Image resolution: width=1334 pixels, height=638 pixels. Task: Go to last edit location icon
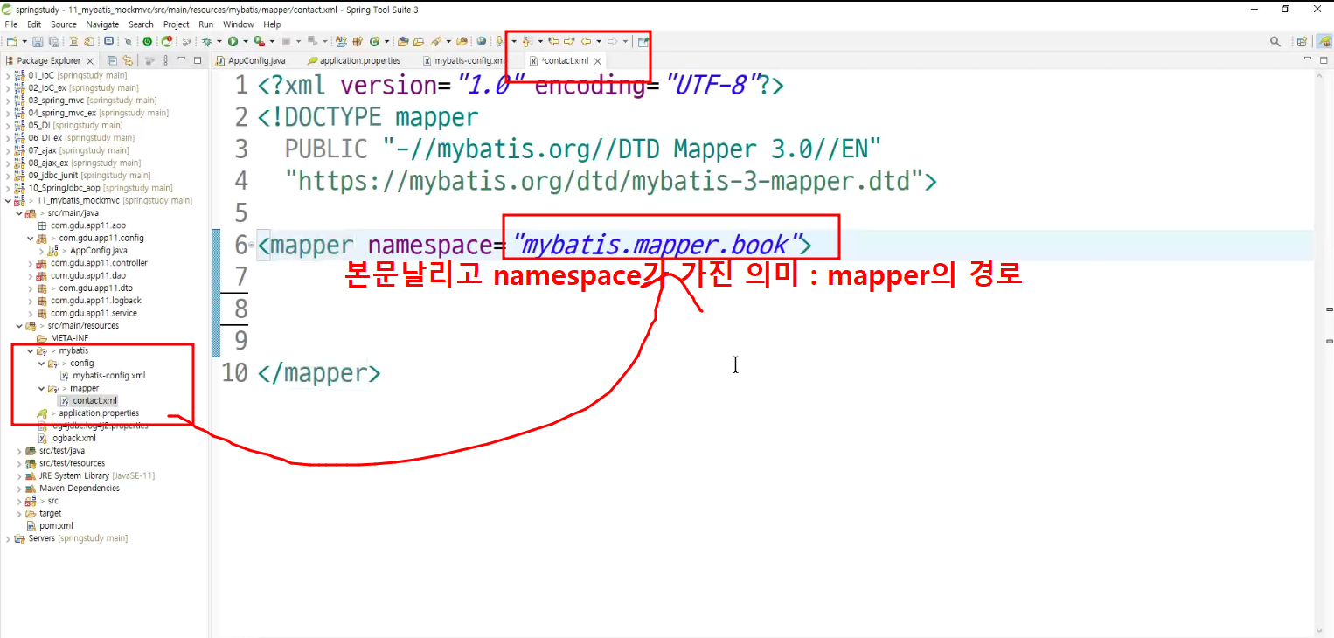point(554,41)
